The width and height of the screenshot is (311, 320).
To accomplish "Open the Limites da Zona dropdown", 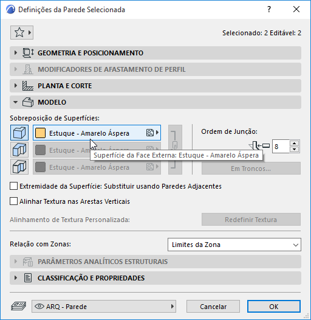I will click(234, 245).
